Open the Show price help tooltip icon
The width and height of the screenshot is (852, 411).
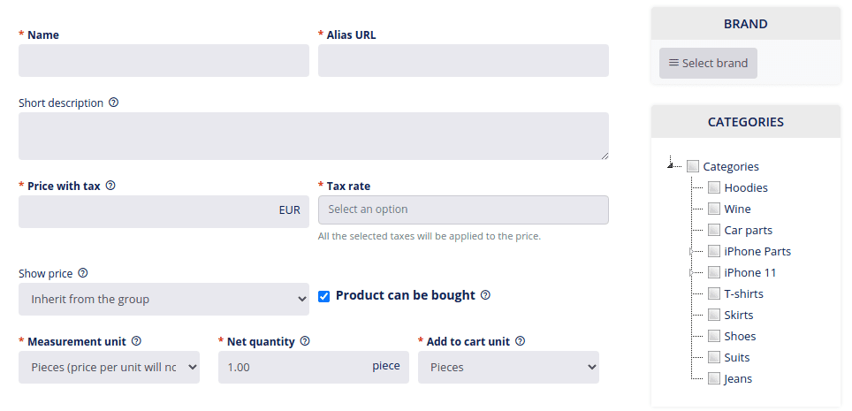click(82, 273)
